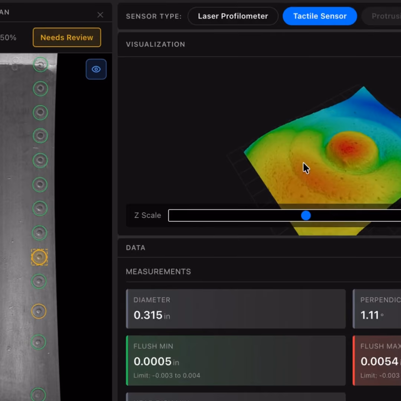Screen dimensions: 401x401
Task: Click the VISUALIZATION section header
Action: (x=156, y=44)
